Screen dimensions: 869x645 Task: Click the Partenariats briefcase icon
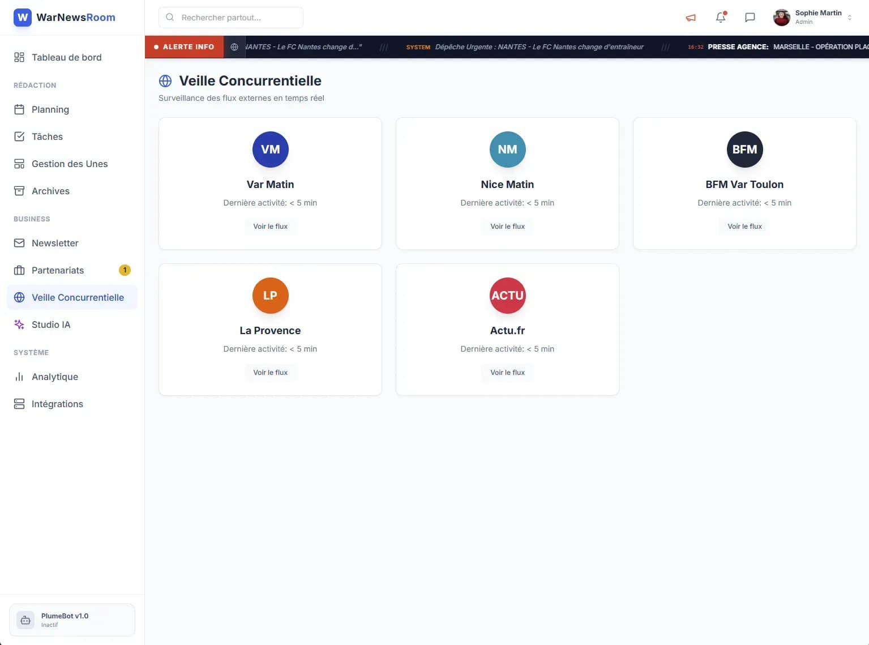19,270
